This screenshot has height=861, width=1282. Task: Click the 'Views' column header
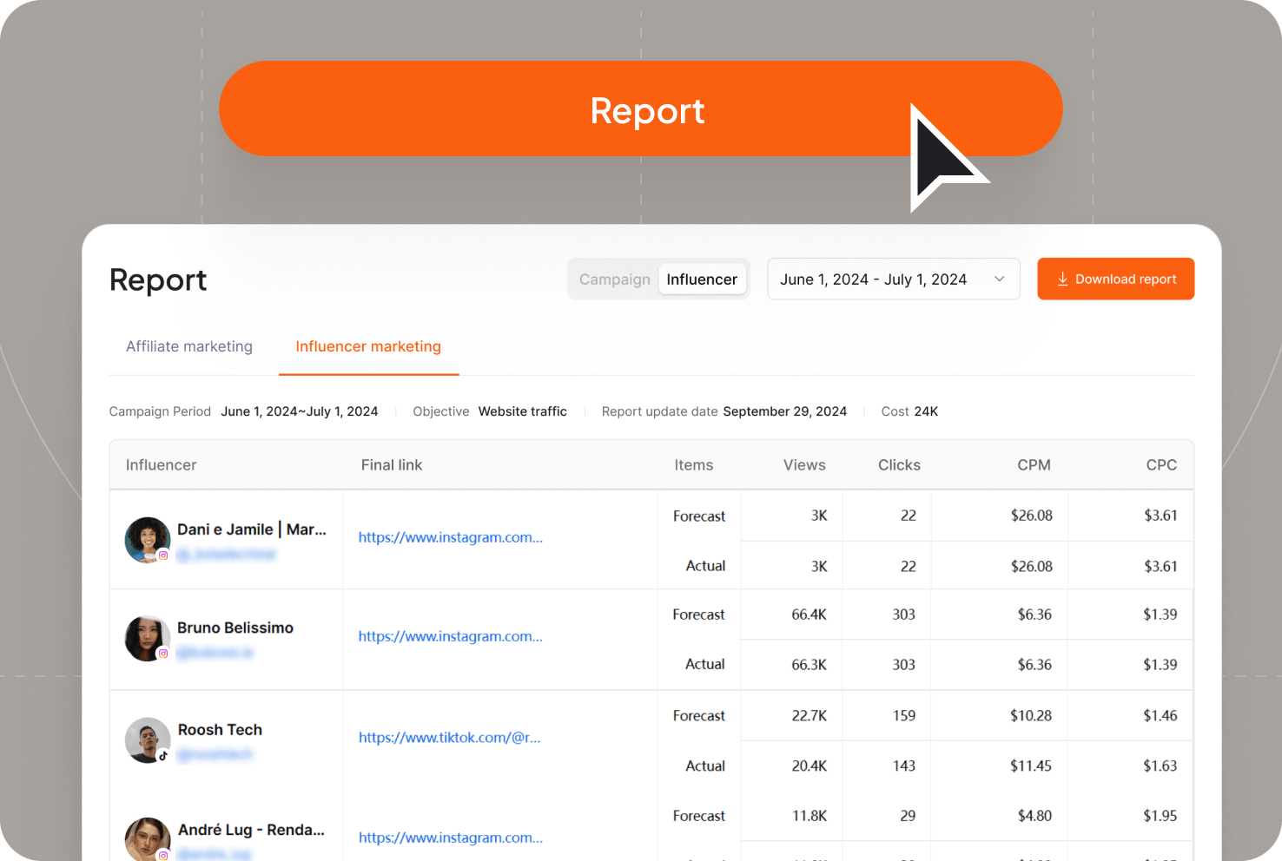(x=804, y=465)
